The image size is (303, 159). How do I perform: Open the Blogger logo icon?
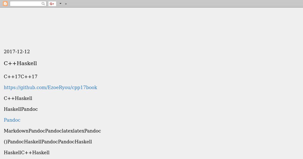click(5, 4)
